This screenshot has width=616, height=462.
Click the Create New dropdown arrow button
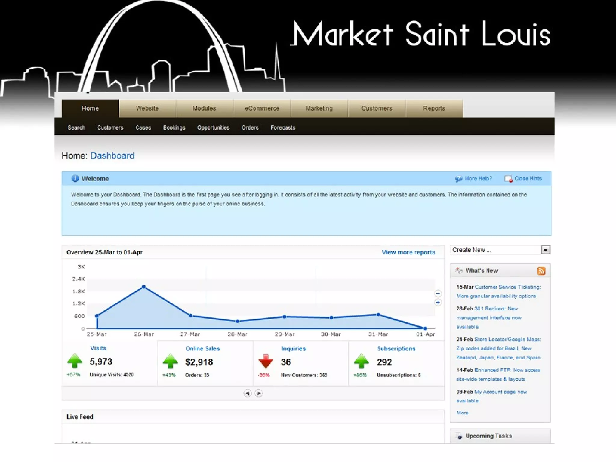(545, 250)
